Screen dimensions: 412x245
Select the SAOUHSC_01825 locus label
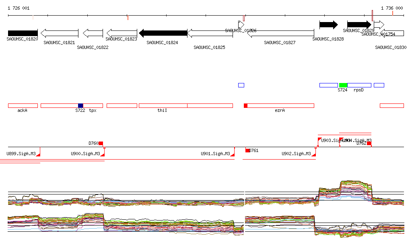[x=209, y=47]
